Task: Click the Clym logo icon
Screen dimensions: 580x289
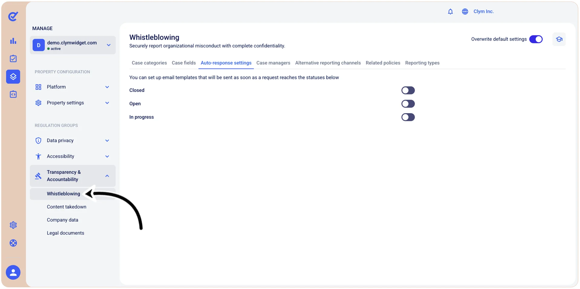Action: coord(13,16)
